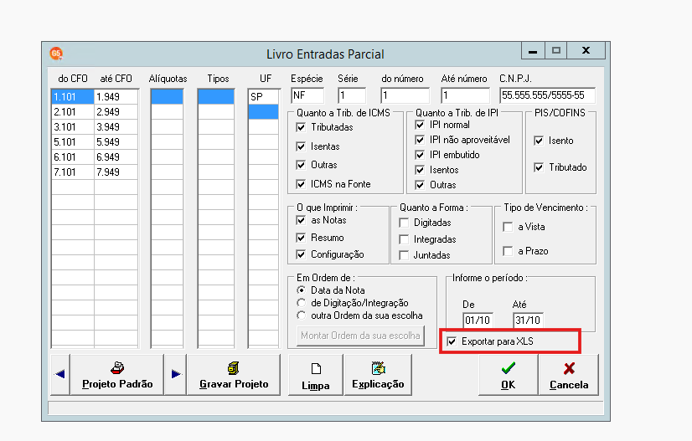Viewport: 692px width, 441px height.
Task: Select até CFO cell 2.949
Action: click(x=116, y=112)
